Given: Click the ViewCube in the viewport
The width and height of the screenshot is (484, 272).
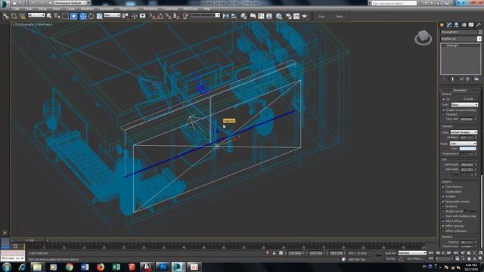Looking at the screenshot, I should [423, 38].
